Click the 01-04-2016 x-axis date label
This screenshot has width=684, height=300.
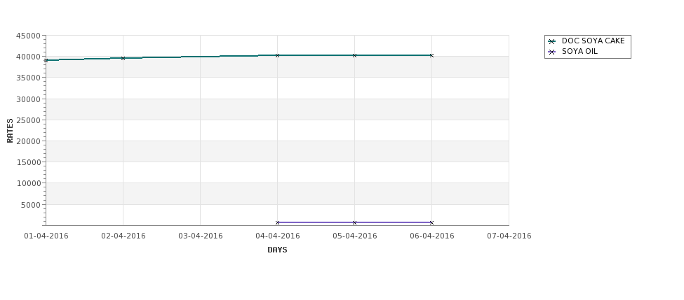(x=46, y=236)
